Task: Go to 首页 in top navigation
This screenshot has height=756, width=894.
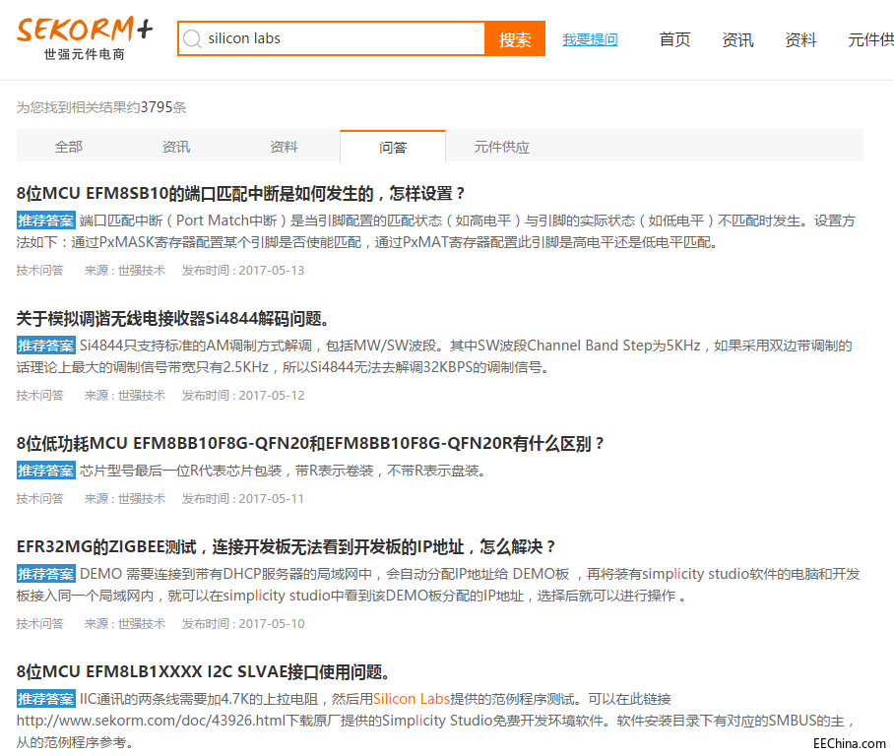Action: 674,39
